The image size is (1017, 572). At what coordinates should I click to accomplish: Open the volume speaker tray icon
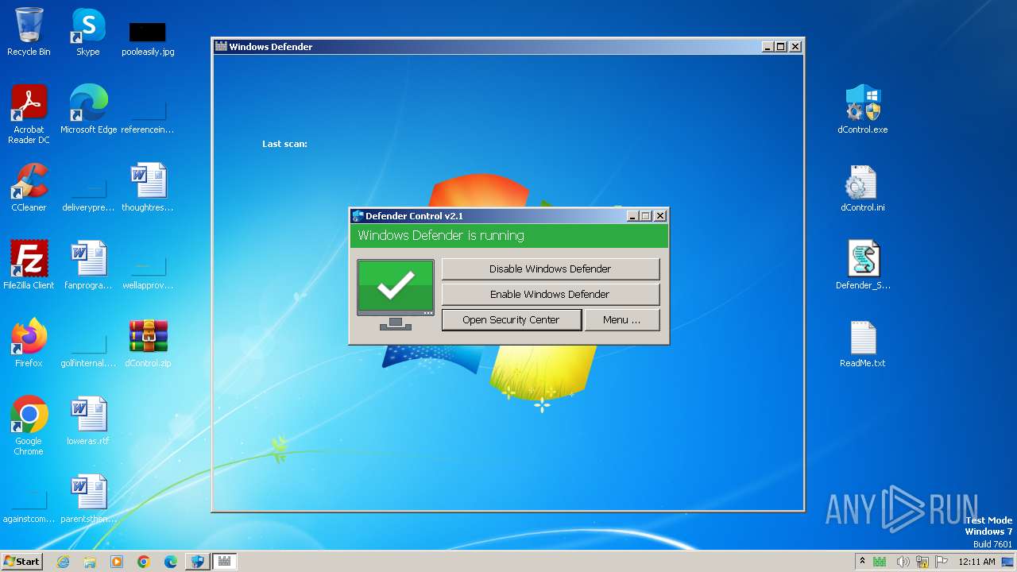(903, 562)
